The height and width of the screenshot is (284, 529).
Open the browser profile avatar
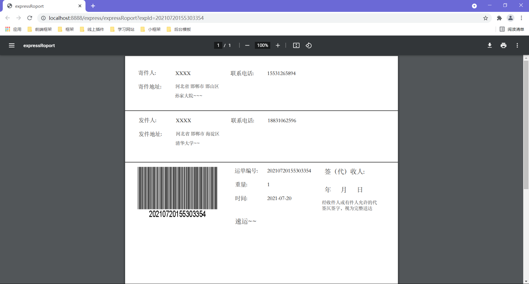[511, 18]
